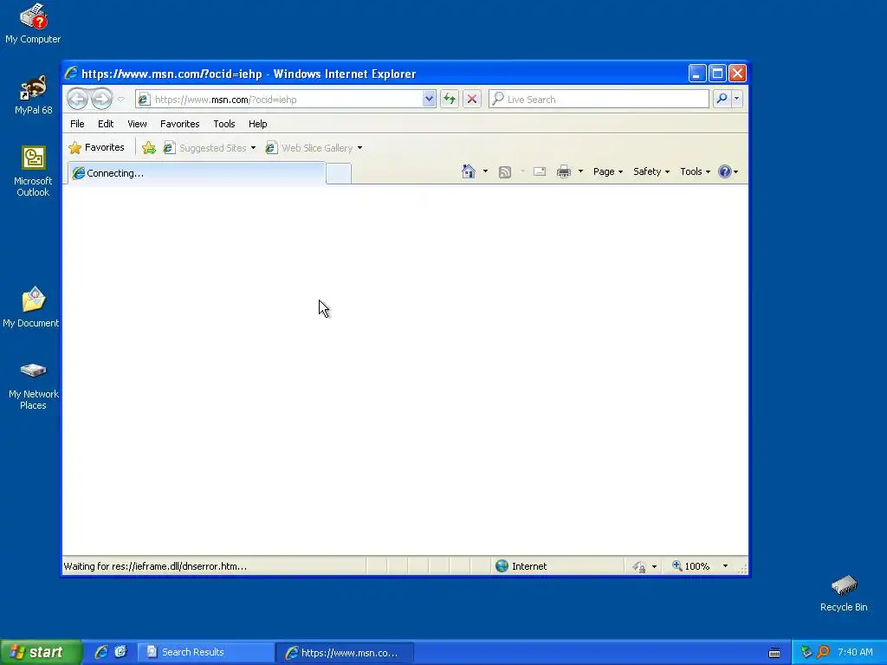Image resolution: width=887 pixels, height=665 pixels.
Task: Click the Start button
Action: [42, 652]
